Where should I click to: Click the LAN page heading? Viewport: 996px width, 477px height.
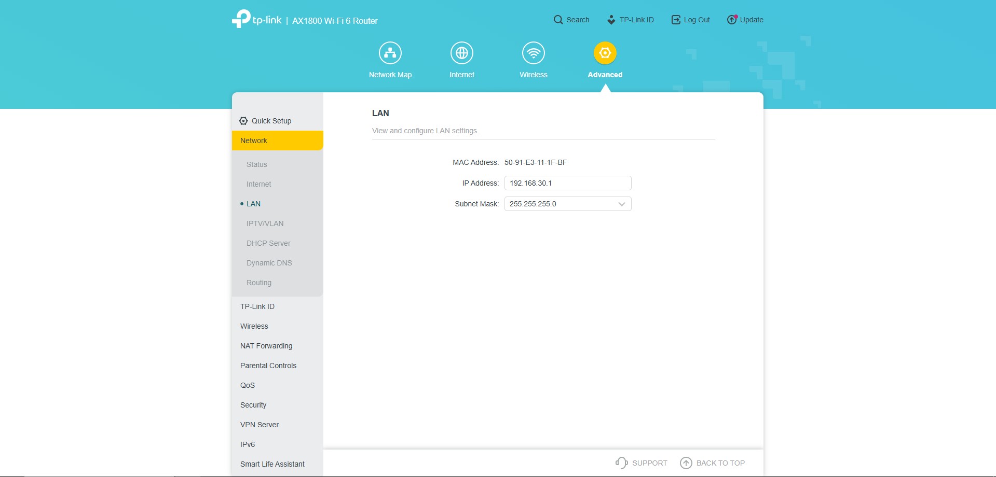[380, 113]
